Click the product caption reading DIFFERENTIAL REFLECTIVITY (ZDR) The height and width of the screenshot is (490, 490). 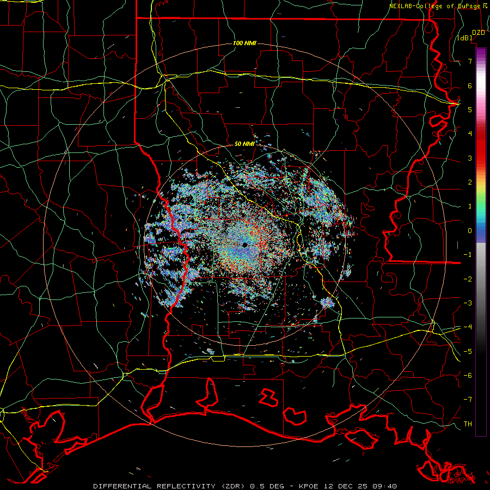(x=170, y=486)
